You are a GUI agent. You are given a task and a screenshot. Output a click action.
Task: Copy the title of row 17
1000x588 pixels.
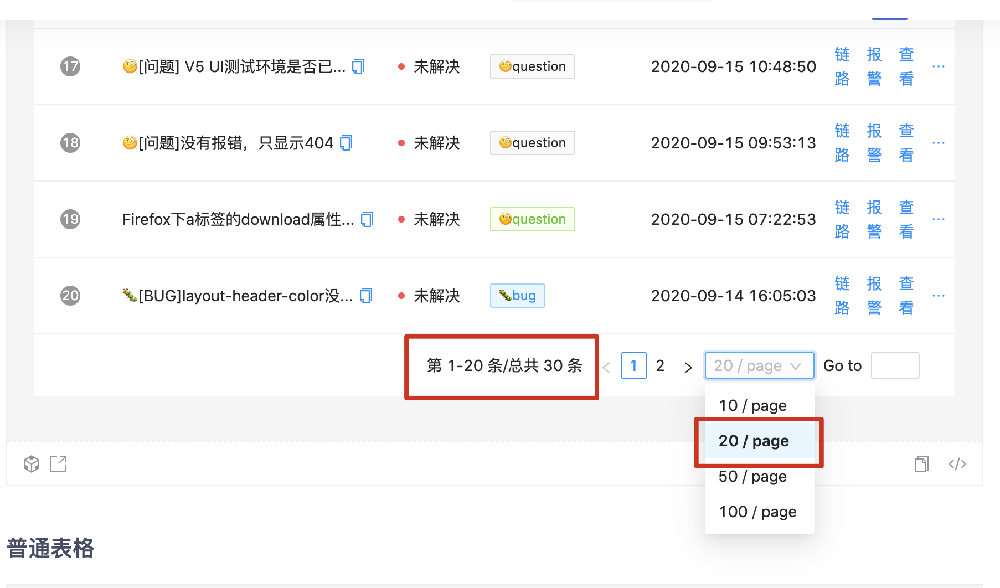coord(359,66)
